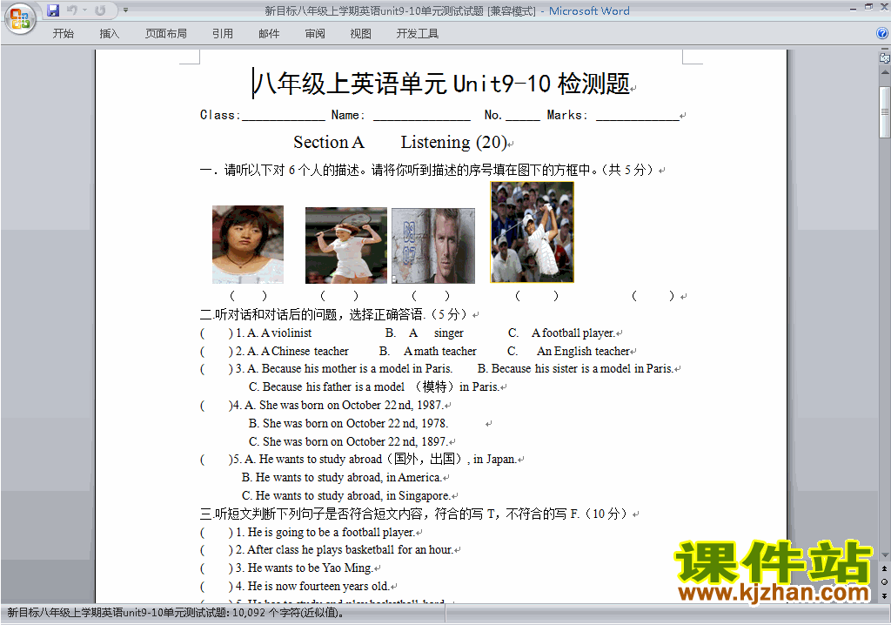Click the document title 八年级上英语单元 Unit9-10 检测题
Image resolution: width=891 pixels, height=625 pixels.
point(442,84)
